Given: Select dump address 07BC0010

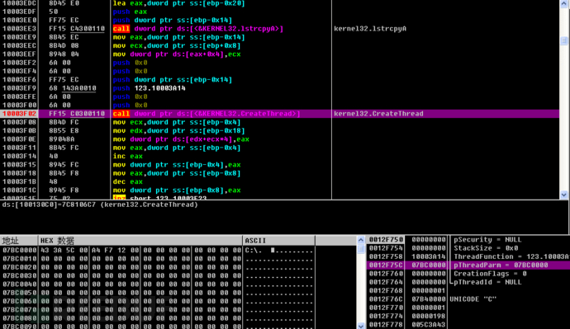Looking at the screenshot, I should coord(19,259).
